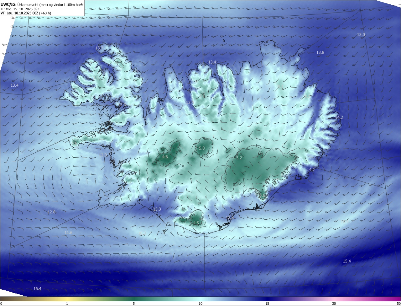Click the 50 tick on the color scale

click(398, 303)
